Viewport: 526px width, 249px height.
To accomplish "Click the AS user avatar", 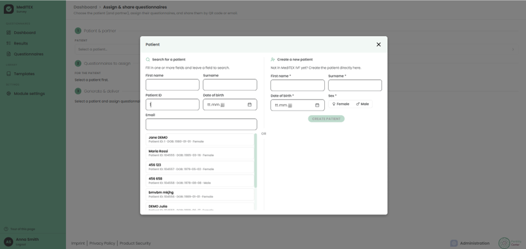I will click(8, 241).
